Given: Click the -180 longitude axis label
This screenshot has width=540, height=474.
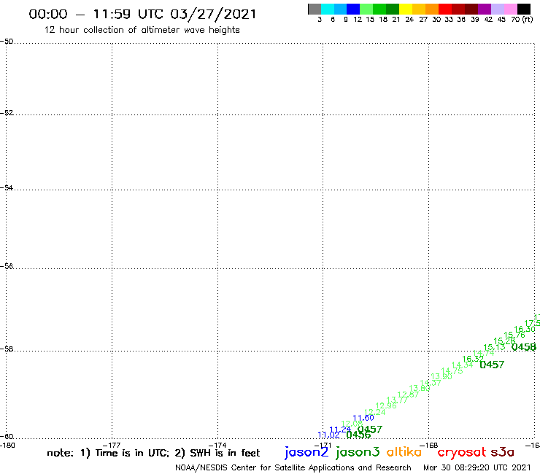Looking at the screenshot, I should point(7,445).
